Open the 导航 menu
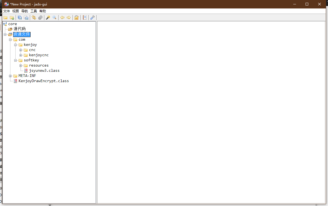The height and width of the screenshot is (206, 328). (25, 11)
